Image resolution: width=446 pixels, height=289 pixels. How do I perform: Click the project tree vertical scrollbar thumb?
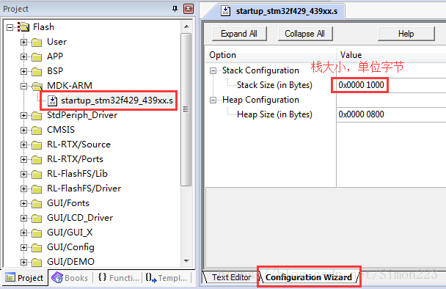[x=186, y=109]
